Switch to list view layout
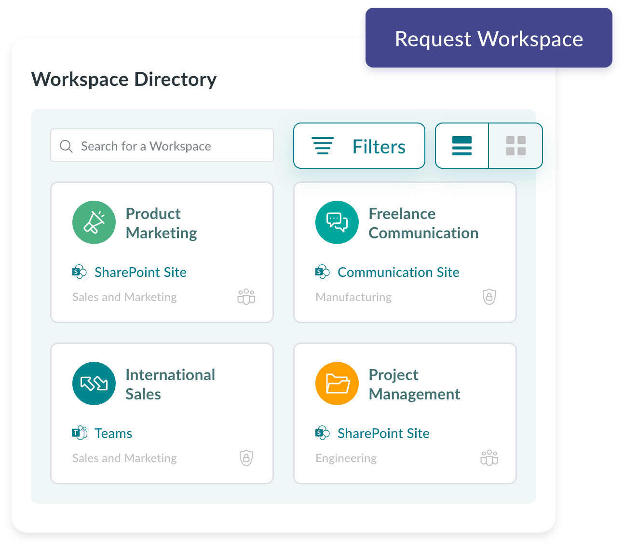Image resolution: width=624 pixels, height=548 pixels. (461, 146)
